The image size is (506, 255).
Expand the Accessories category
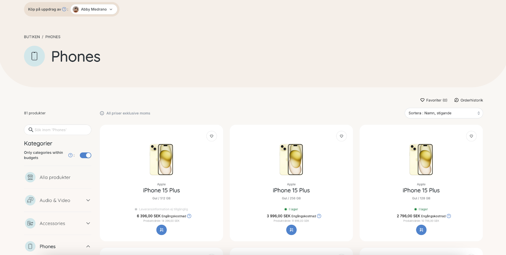(x=58, y=223)
